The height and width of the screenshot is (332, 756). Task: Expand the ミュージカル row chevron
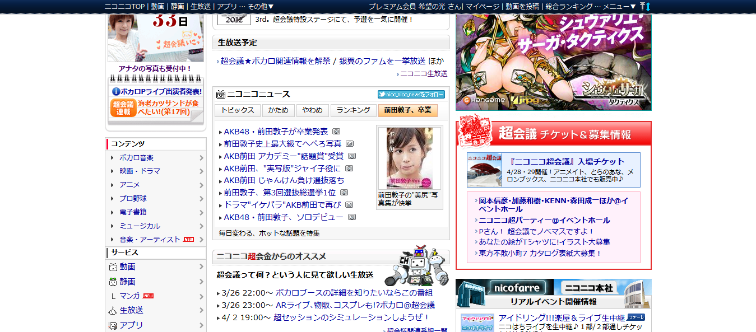pos(201,226)
